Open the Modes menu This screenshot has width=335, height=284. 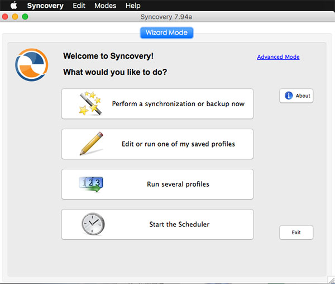(106, 6)
